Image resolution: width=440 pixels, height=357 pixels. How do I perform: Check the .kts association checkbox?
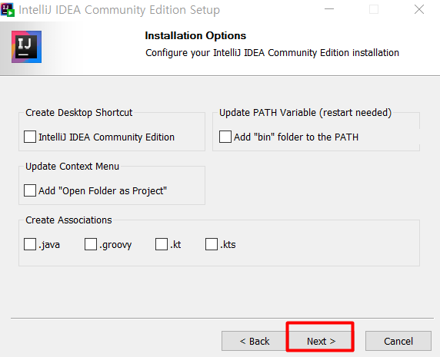pyautogui.click(x=212, y=244)
